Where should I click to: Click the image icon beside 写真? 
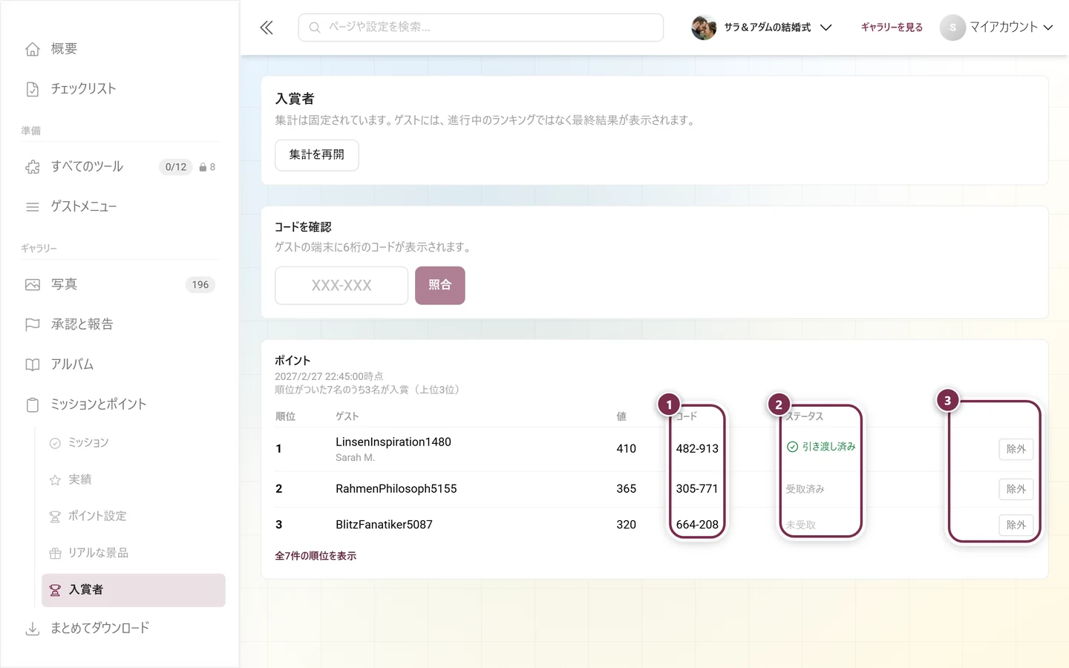click(x=33, y=285)
